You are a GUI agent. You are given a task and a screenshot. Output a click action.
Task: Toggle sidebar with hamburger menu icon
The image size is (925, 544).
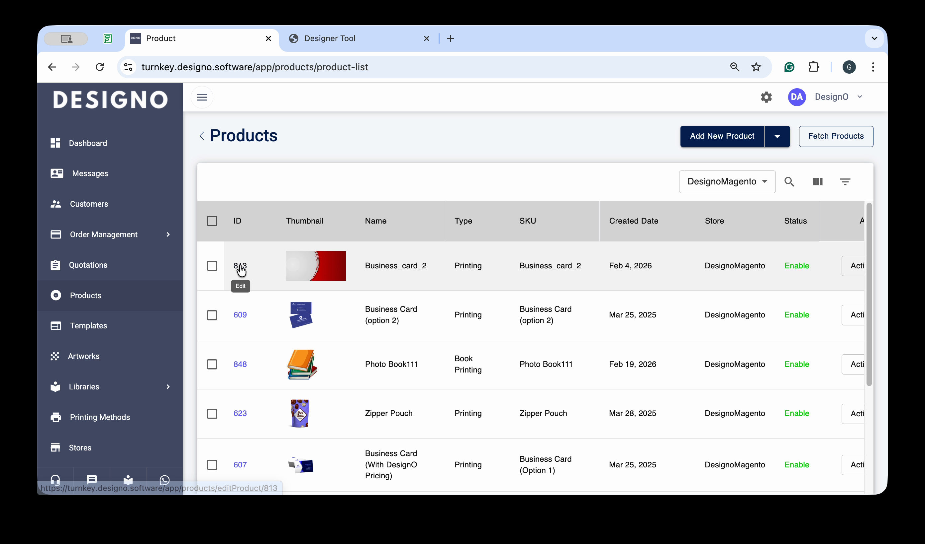click(x=202, y=97)
